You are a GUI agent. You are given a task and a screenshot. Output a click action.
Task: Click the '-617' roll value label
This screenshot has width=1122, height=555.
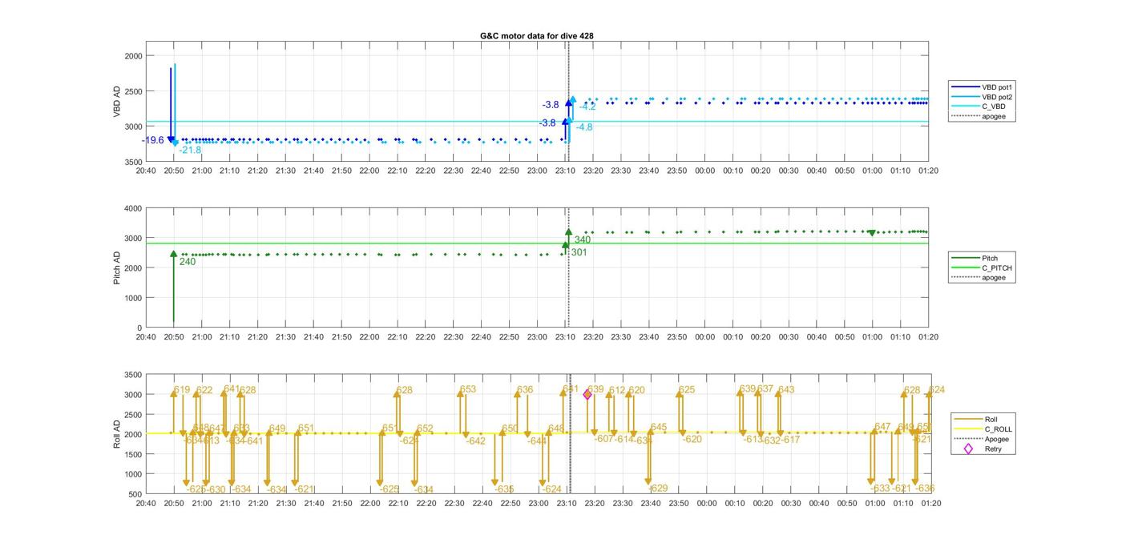(789, 440)
